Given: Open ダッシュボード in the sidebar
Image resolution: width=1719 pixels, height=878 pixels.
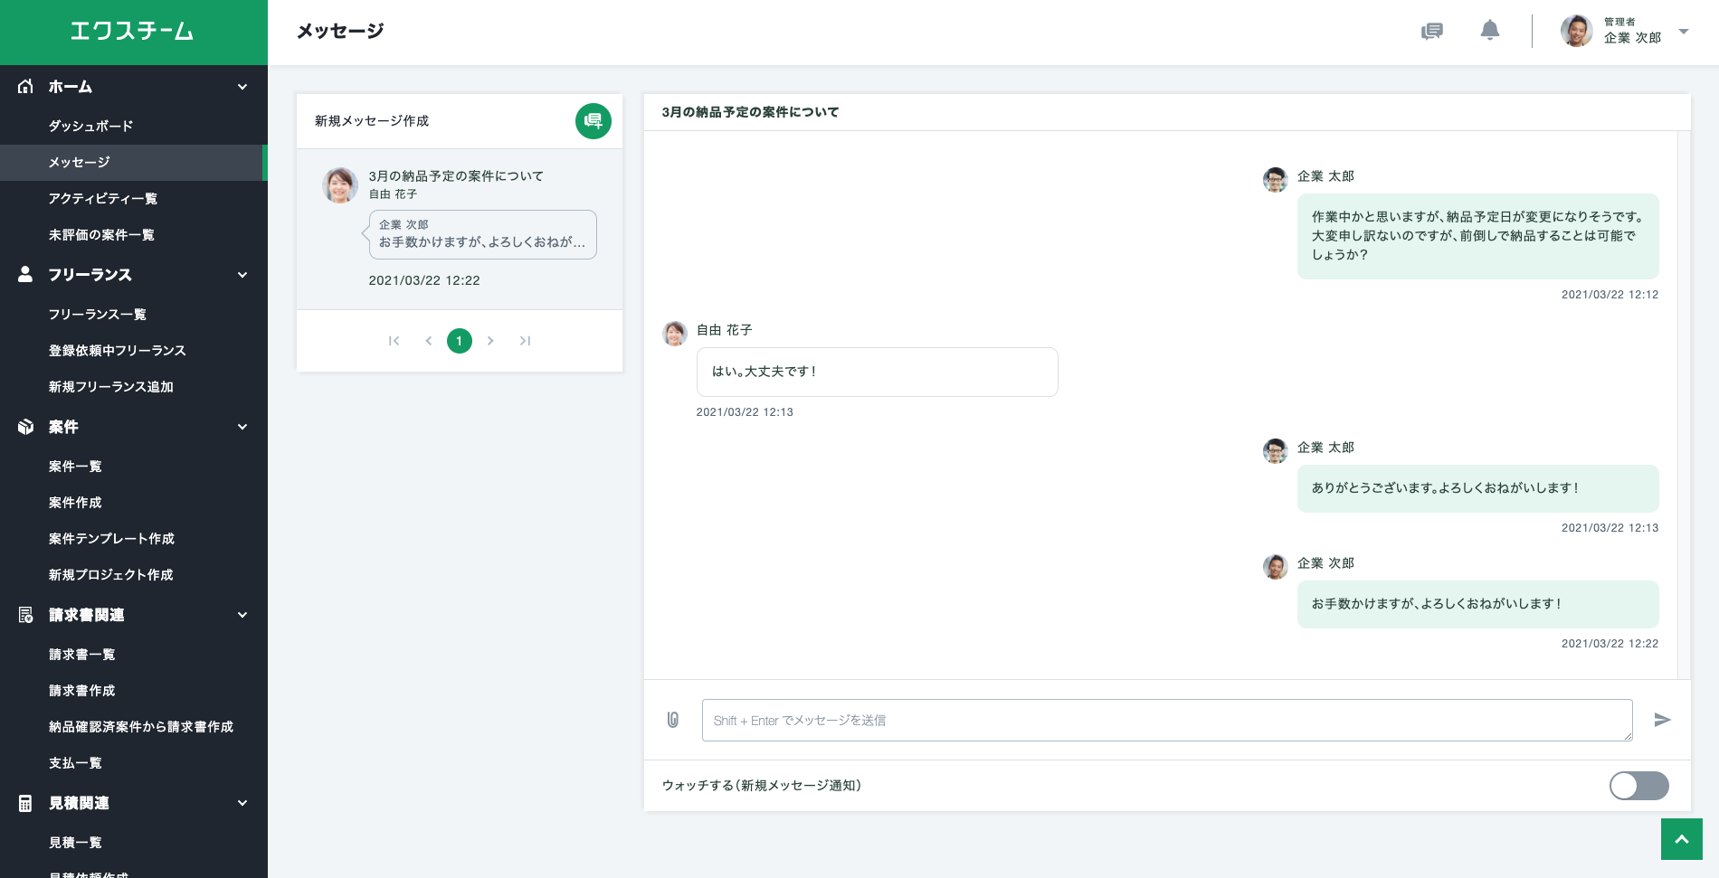Looking at the screenshot, I should 90,126.
